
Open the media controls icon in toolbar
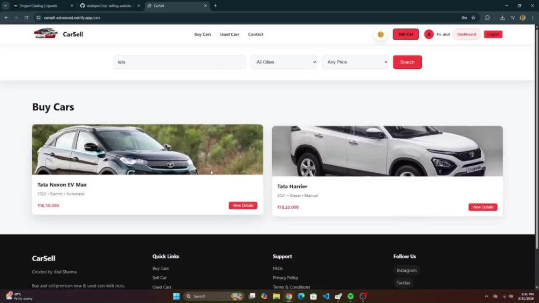513,18
